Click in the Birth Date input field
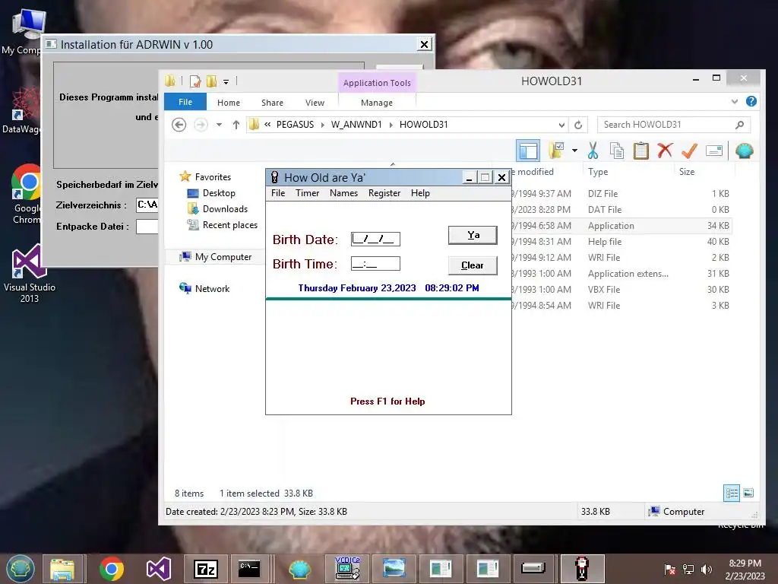This screenshot has height=584, width=778. (375, 239)
